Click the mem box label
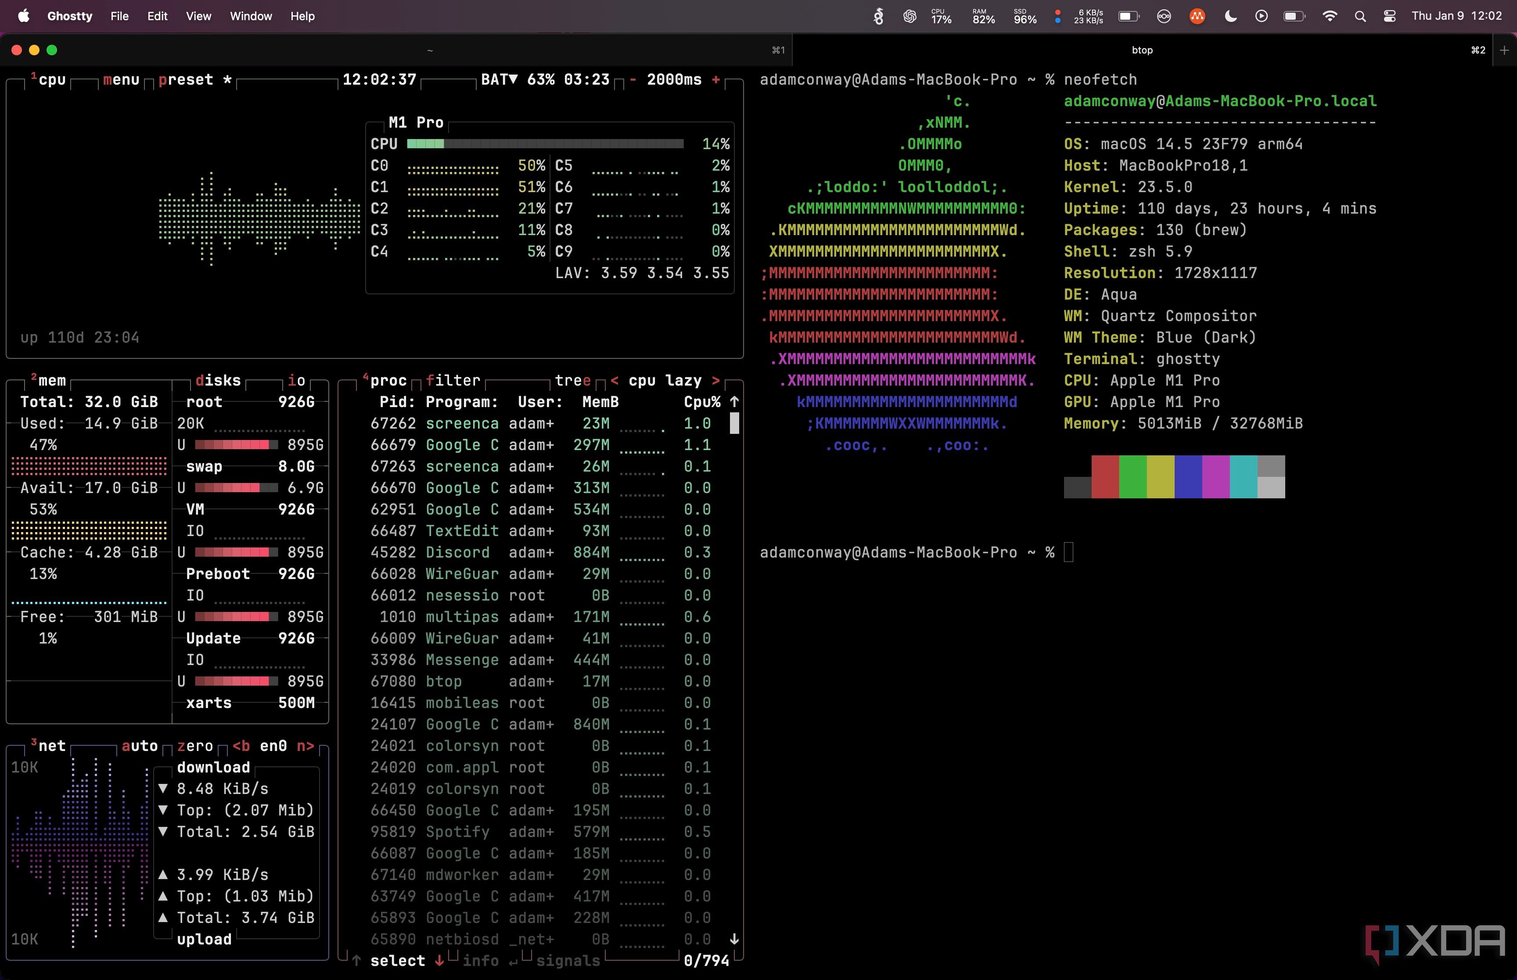 coord(48,380)
